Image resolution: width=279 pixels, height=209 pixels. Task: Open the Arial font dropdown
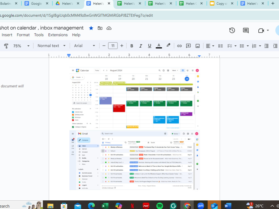point(85,46)
